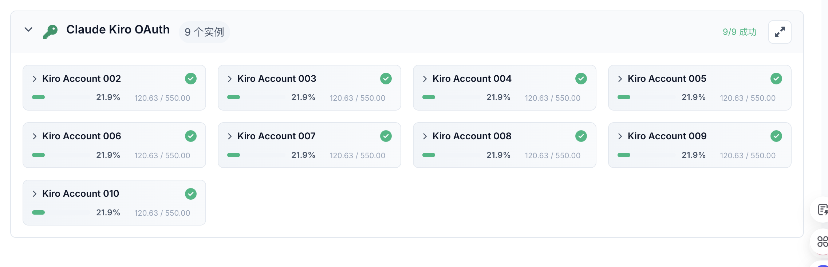The image size is (828, 267).
Task: Open the grid apps floating icon
Action: coord(822,241)
